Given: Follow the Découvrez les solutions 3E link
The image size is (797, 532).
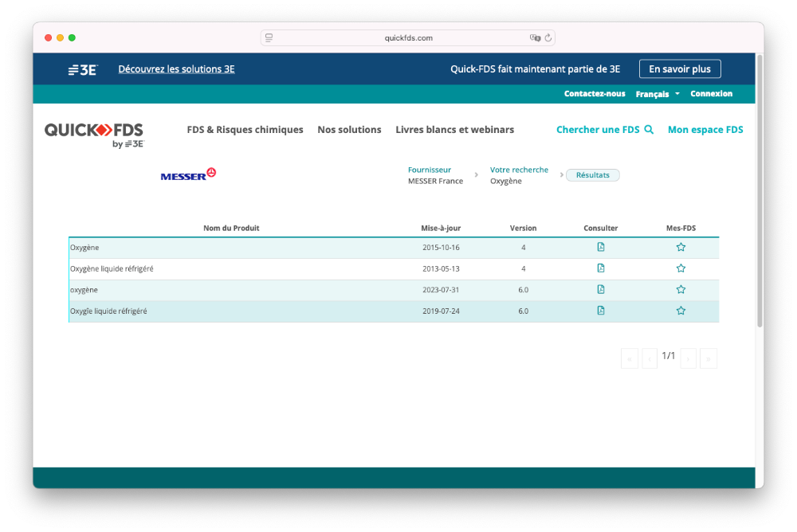Looking at the screenshot, I should (176, 69).
